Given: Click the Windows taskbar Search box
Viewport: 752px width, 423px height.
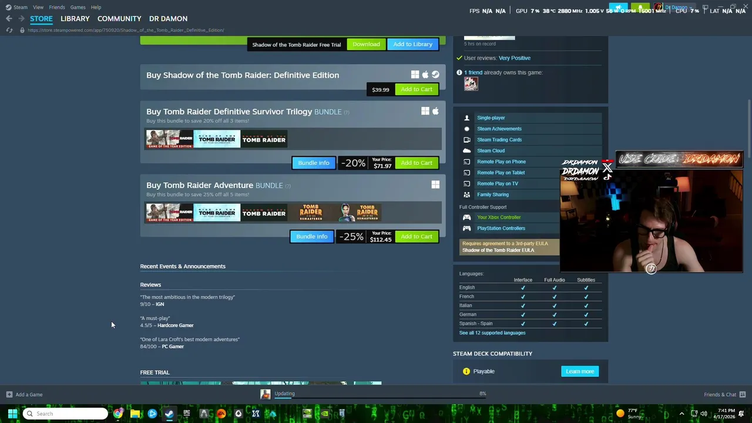Looking at the screenshot, I should tap(65, 414).
